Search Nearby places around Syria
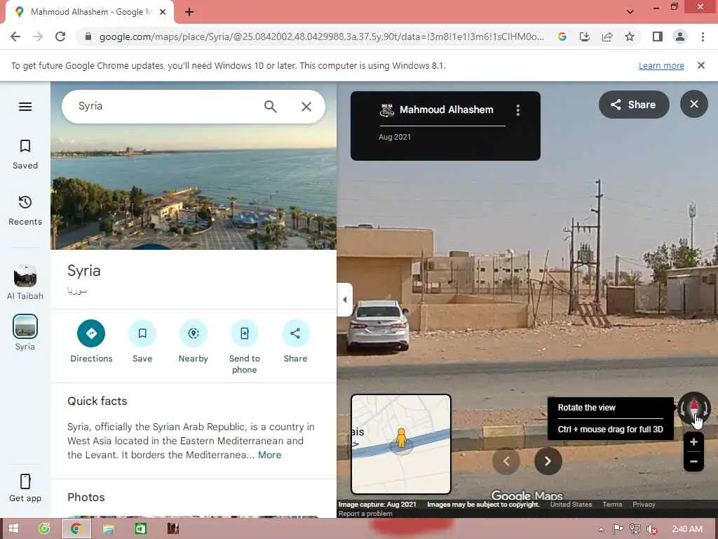The height and width of the screenshot is (539, 718). [194, 333]
